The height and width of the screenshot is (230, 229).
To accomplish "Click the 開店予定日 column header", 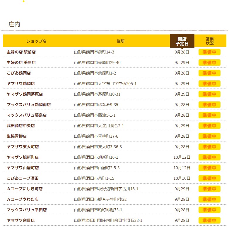I will pyautogui.click(x=182, y=41).
